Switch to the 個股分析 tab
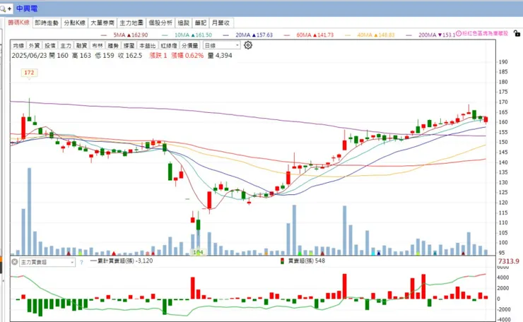This screenshot has width=523, height=322. tap(160, 23)
